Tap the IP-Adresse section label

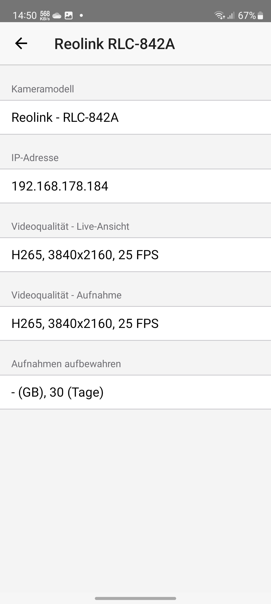(35, 158)
